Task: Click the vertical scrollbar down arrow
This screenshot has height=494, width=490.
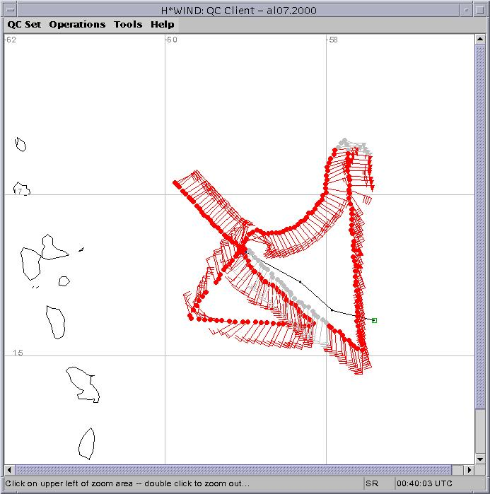Action: [x=480, y=459]
